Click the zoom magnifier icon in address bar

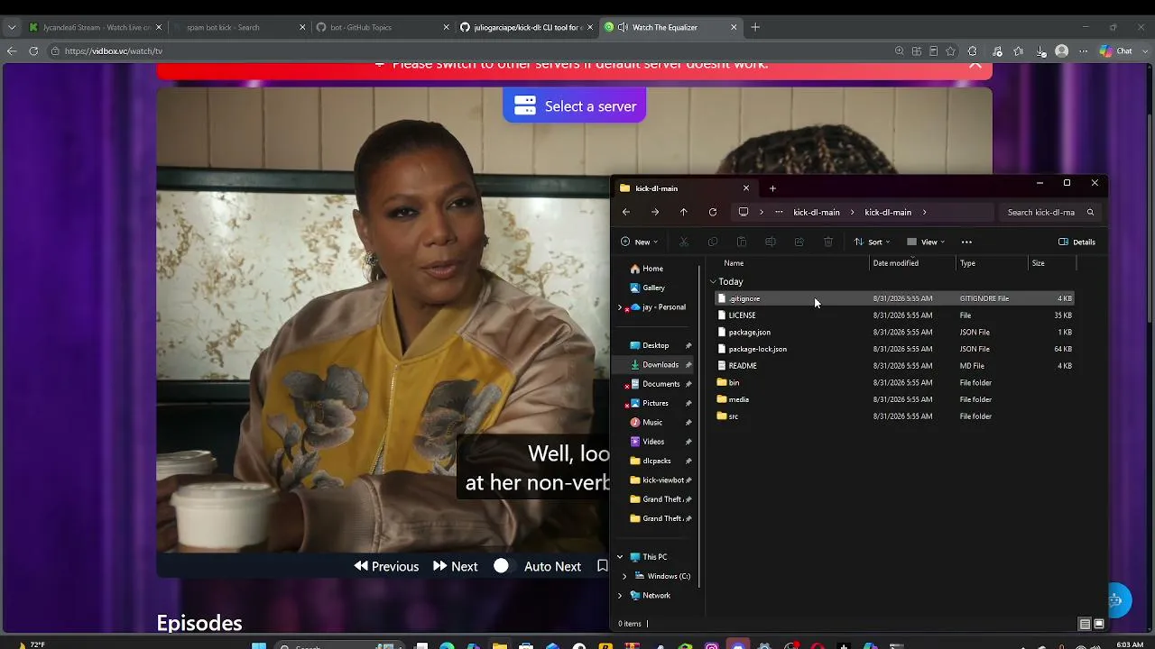click(900, 51)
